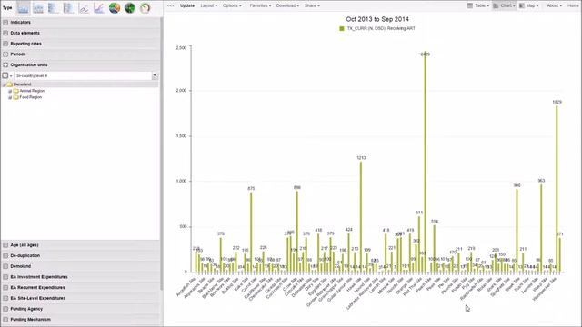
Task: Expand the Periods panel
Action: (81, 54)
